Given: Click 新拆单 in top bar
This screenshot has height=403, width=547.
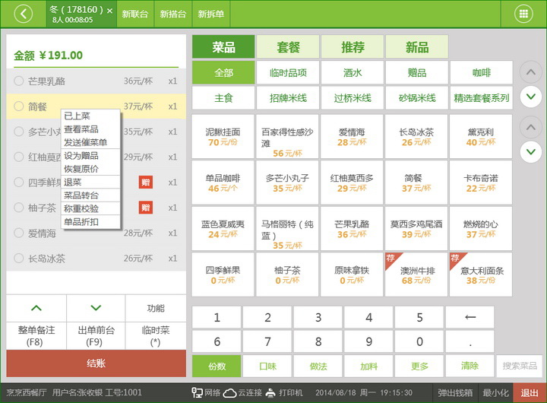Looking at the screenshot, I should click(x=211, y=14).
